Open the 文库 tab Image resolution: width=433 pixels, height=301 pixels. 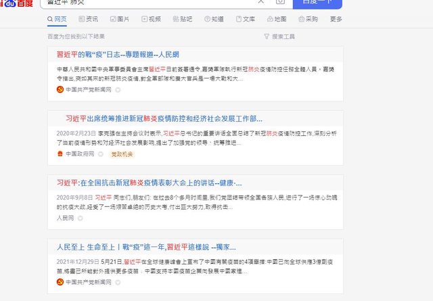[246, 19]
